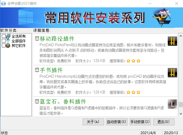Click the Windows logo in the banner

(26, 17)
